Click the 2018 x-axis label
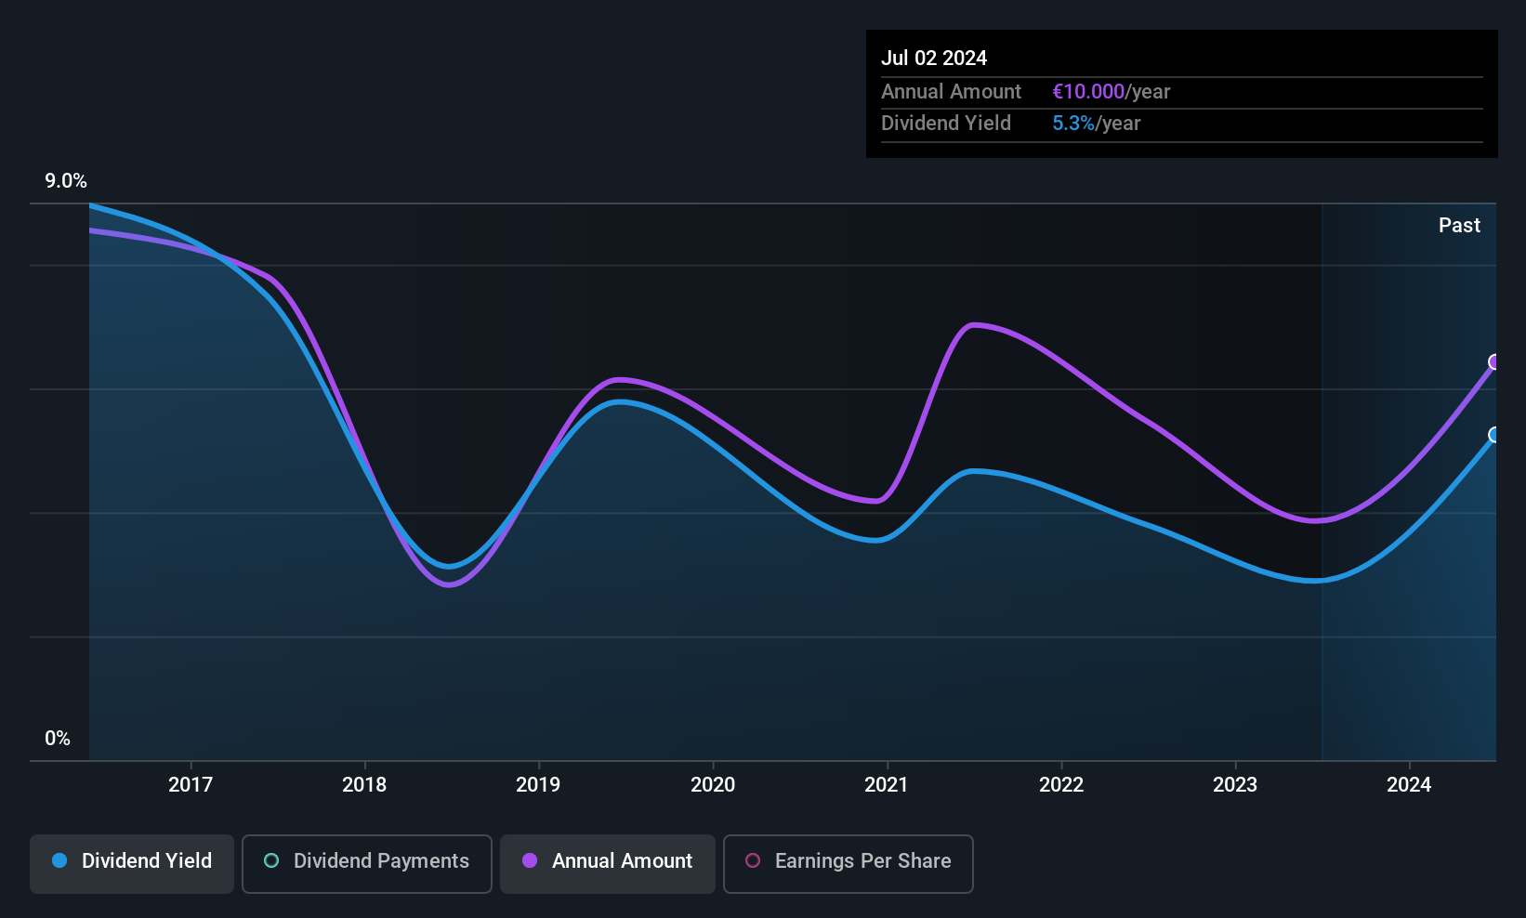The height and width of the screenshot is (918, 1526). pyautogui.click(x=364, y=784)
